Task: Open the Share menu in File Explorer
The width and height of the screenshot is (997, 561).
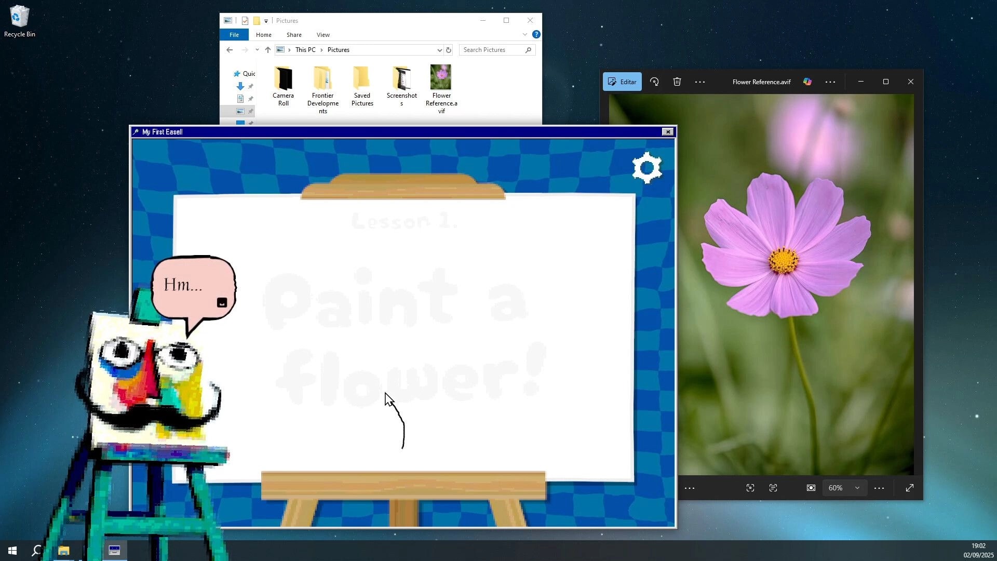Action: pyautogui.click(x=294, y=34)
